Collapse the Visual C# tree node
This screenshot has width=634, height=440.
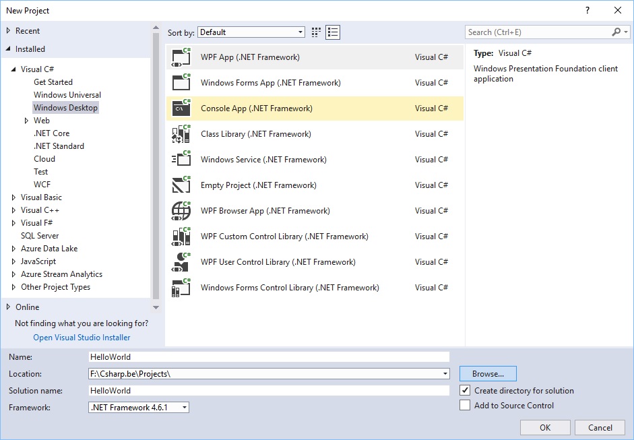(x=13, y=69)
